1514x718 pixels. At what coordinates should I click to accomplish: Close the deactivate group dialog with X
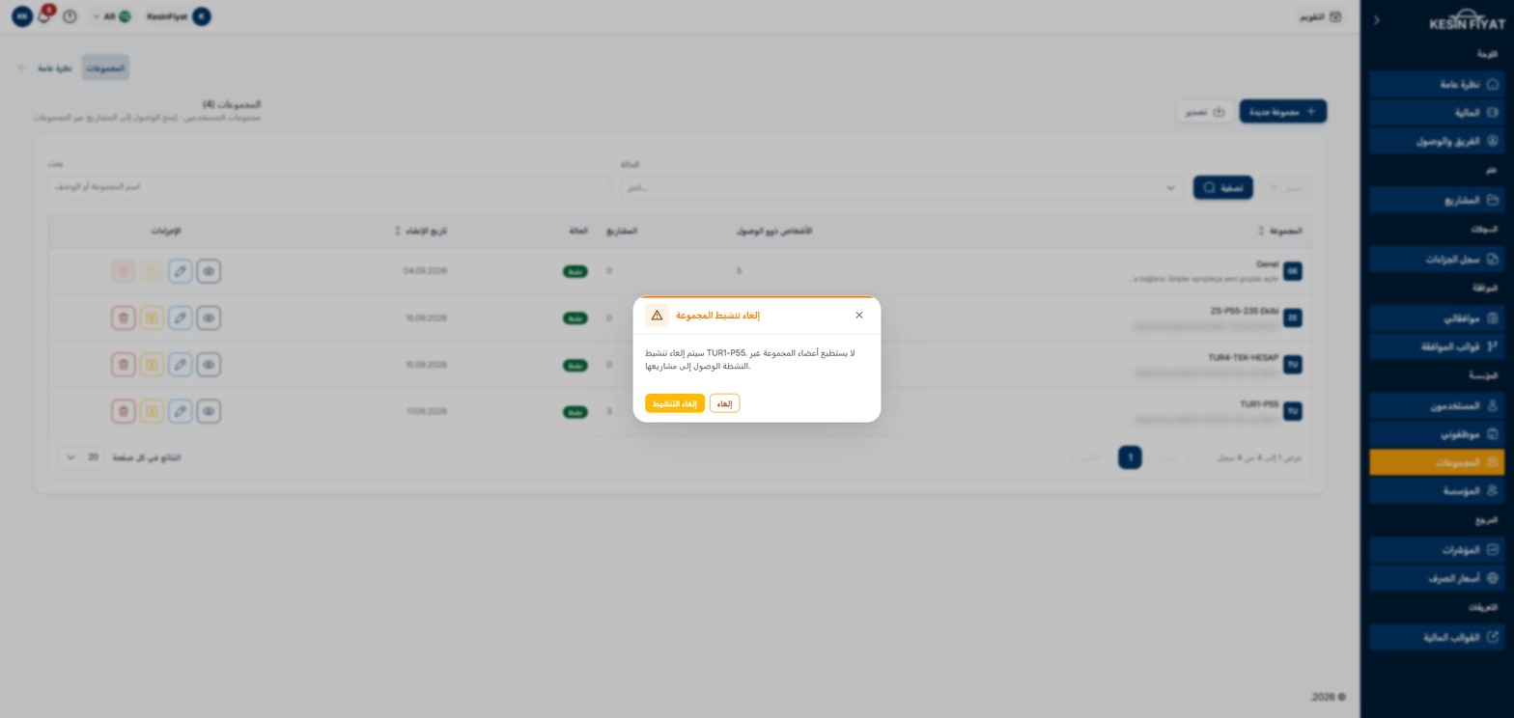click(x=859, y=315)
